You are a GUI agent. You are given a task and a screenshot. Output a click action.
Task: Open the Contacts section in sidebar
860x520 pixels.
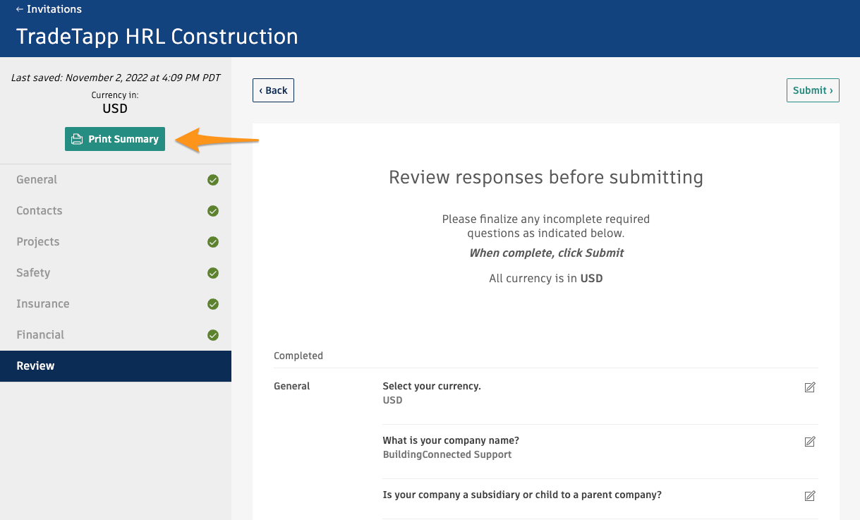40,211
